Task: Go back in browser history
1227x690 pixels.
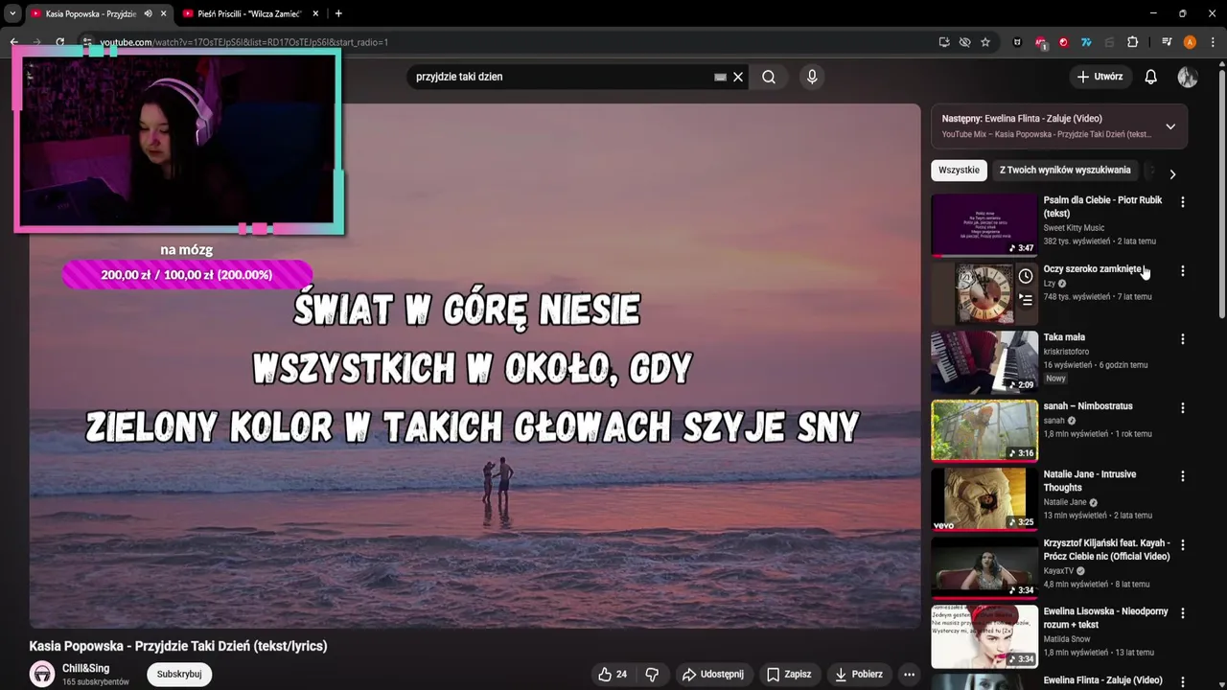Action: pos(13,42)
